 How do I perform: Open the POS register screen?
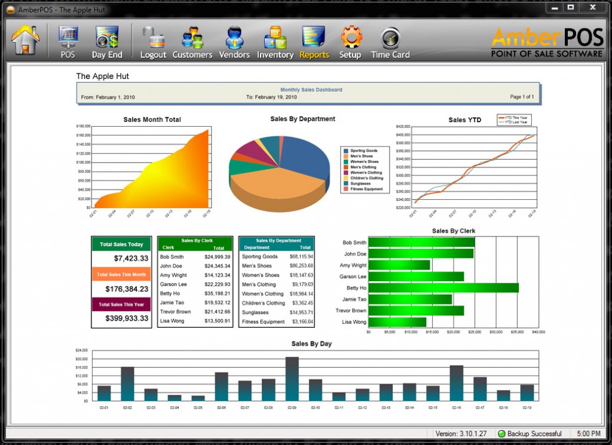pyautogui.click(x=68, y=41)
